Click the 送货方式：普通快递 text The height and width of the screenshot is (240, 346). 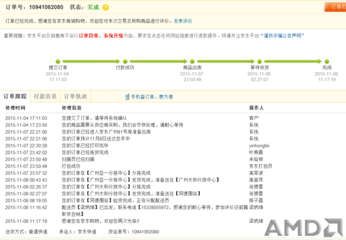click(x=26, y=232)
